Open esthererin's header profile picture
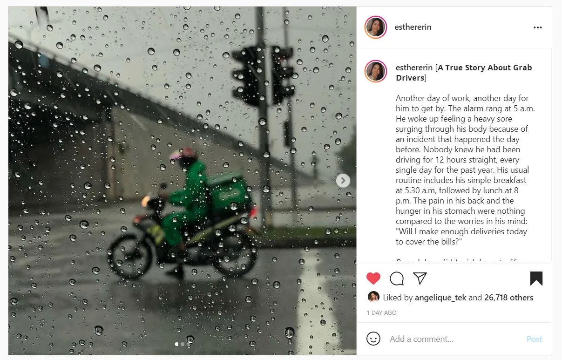 coord(376,27)
